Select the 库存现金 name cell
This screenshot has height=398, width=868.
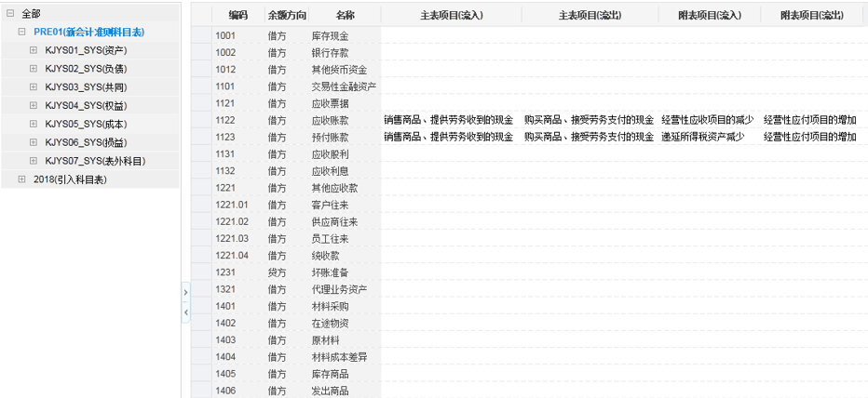345,36
